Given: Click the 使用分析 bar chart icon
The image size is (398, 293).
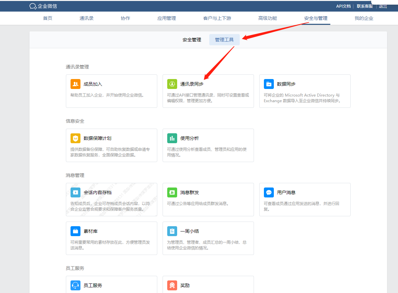Looking at the screenshot, I should coord(172,138).
